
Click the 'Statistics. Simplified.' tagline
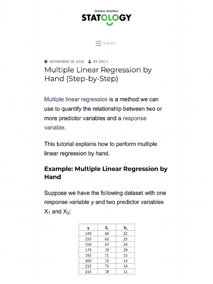point(106,11)
